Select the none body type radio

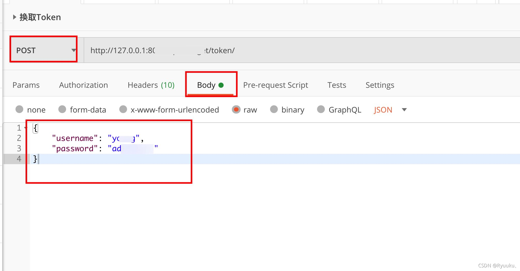tap(19, 109)
